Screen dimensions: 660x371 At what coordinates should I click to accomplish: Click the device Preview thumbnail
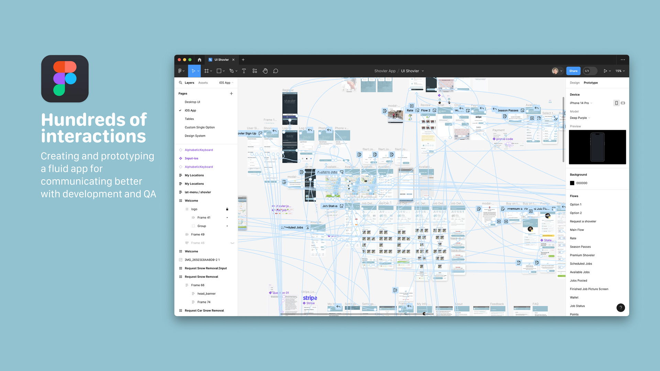tap(597, 147)
